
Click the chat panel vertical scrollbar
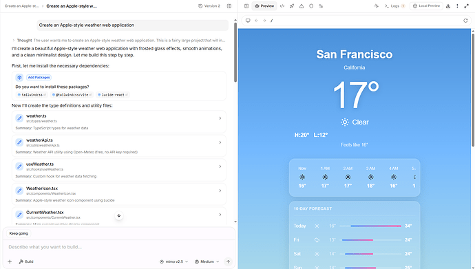tap(235, 52)
